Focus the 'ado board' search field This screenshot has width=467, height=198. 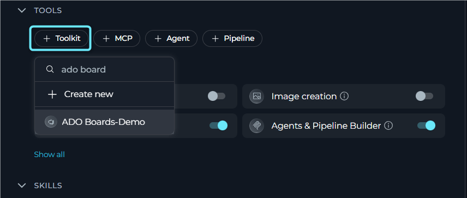[x=105, y=69]
